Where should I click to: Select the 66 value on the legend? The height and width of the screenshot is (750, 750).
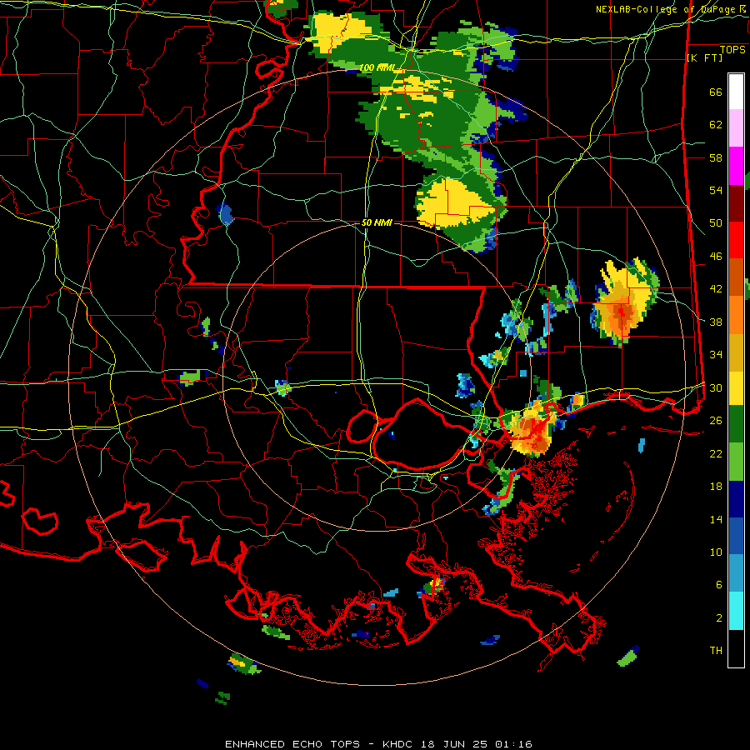click(x=716, y=92)
